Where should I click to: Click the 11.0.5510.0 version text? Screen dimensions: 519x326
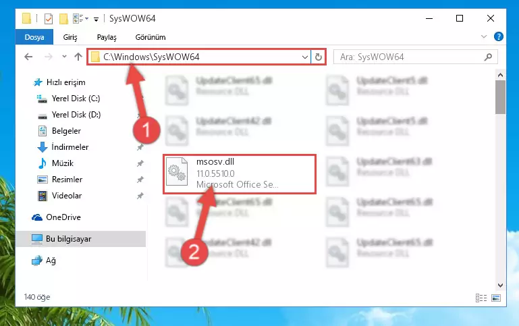pos(215,173)
